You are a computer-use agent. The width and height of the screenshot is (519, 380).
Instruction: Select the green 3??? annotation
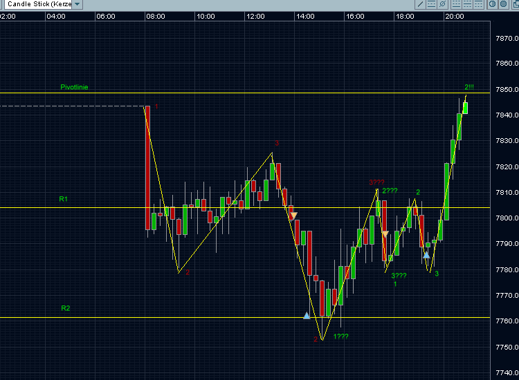(399, 276)
